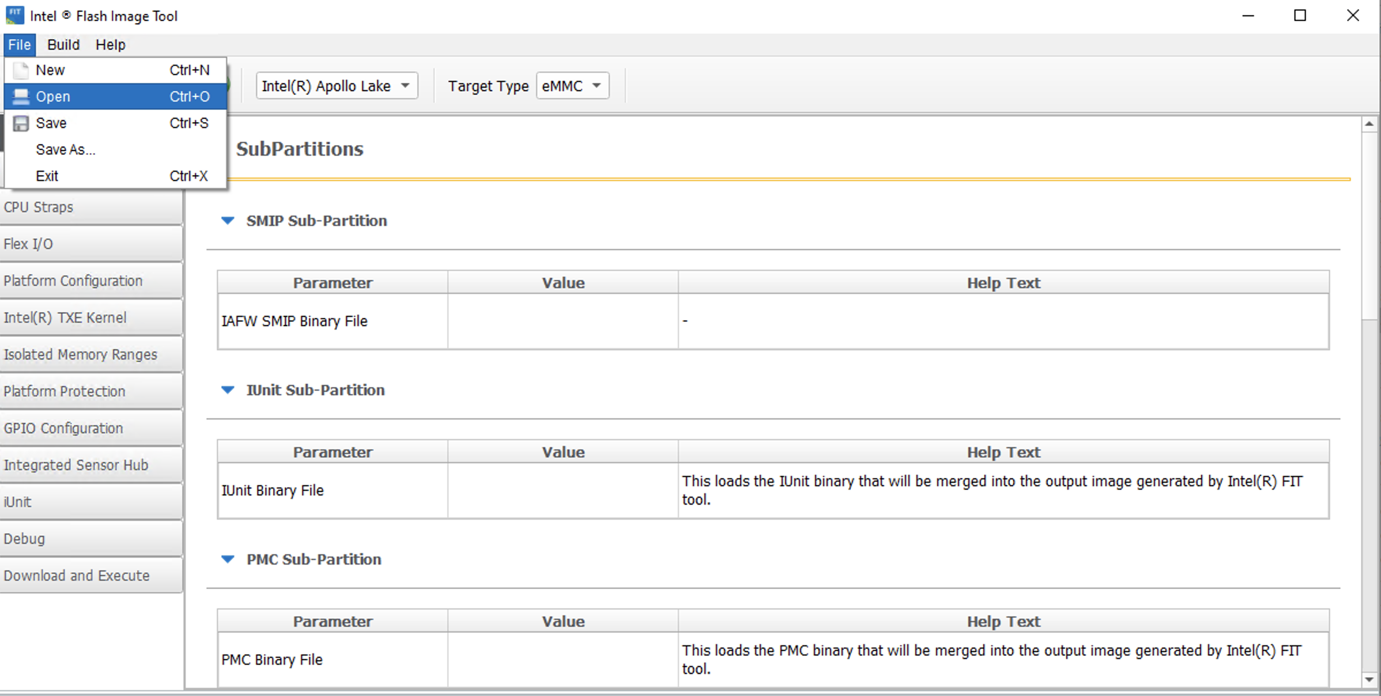Viewport: 1381px width, 696px height.
Task: Click the Save floppy disk icon
Action: tap(21, 123)
